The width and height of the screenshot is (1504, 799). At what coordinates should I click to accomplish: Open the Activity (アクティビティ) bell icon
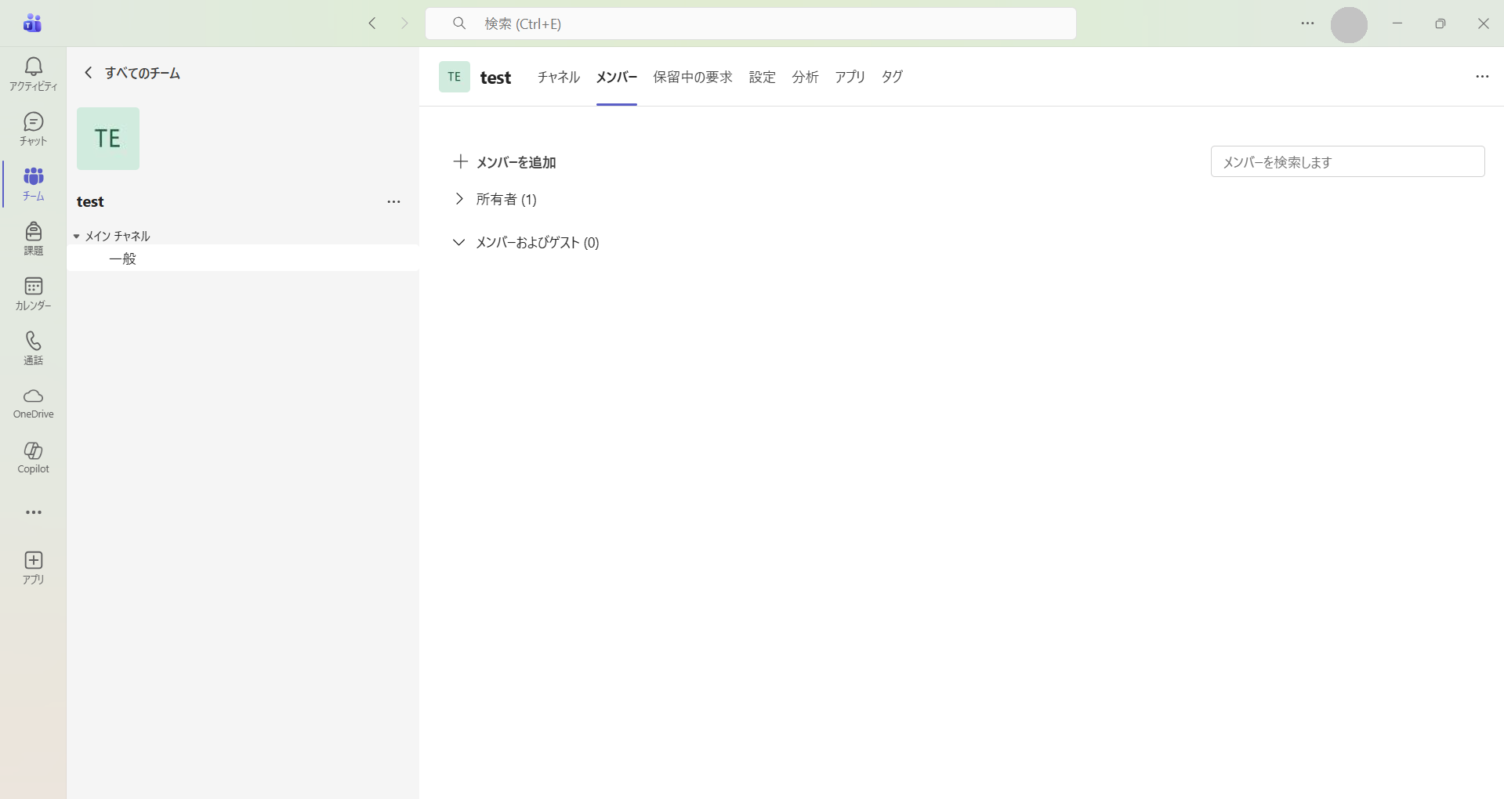tap(33, 74)
